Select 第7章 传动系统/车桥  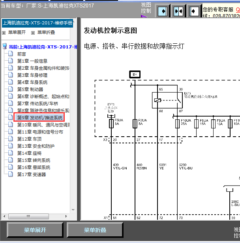37,104
